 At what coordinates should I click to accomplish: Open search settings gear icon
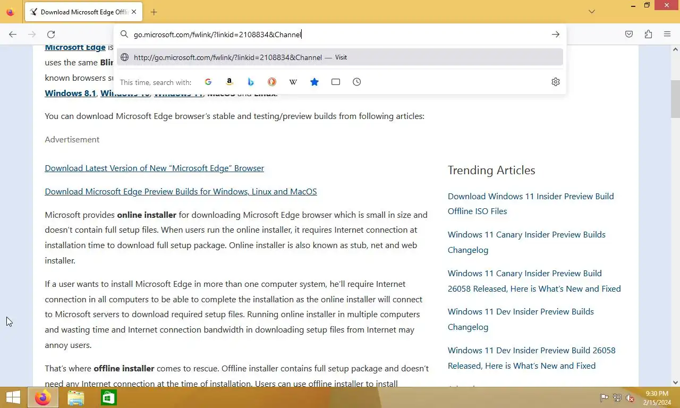556,82
